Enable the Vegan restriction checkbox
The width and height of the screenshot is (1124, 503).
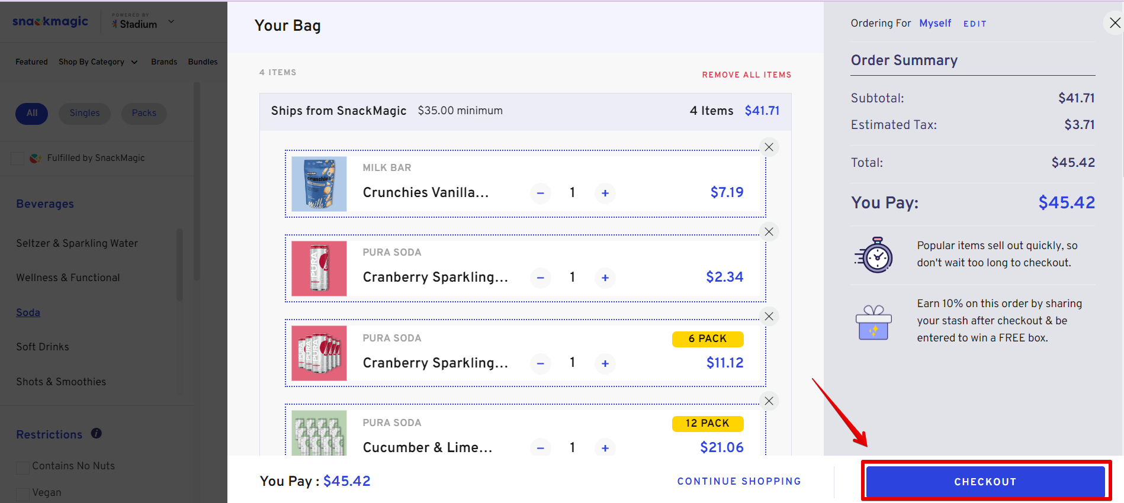(23, 494)
